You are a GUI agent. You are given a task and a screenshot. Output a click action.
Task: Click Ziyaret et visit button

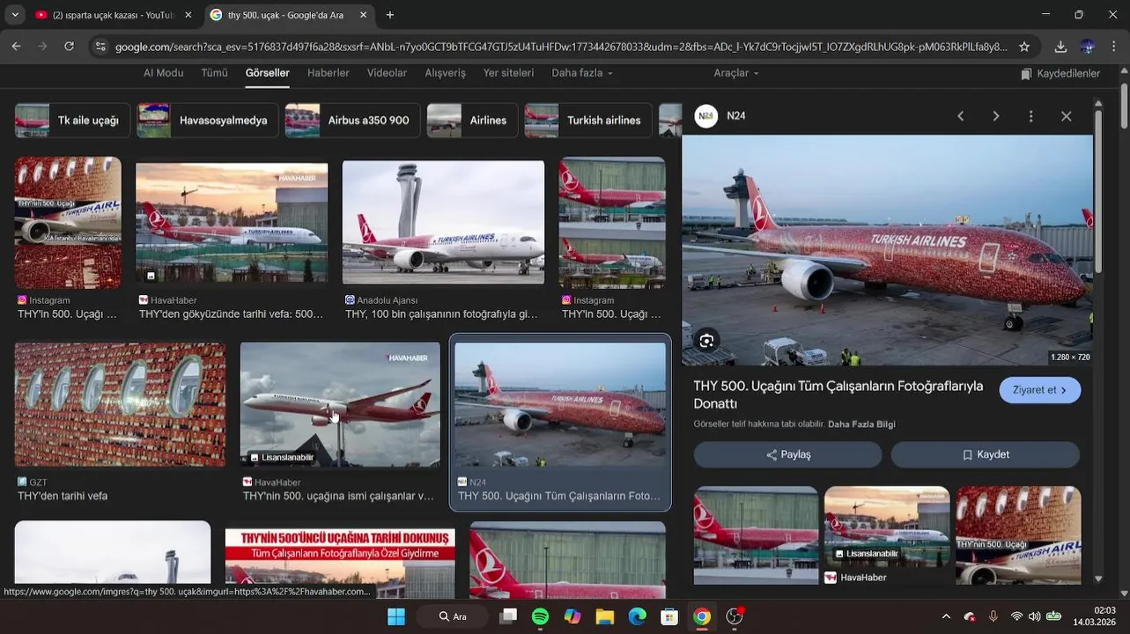[1039, 390]
